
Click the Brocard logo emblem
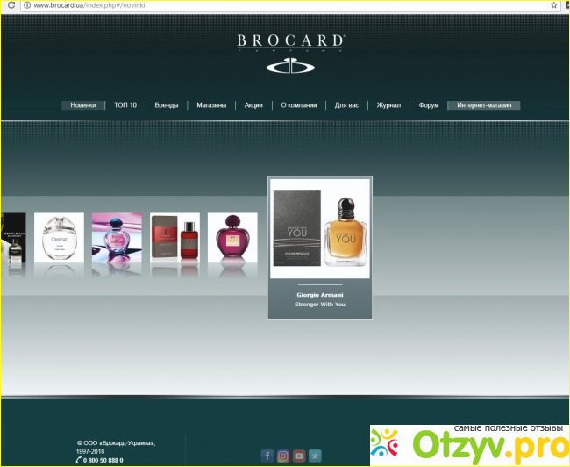point(290,64)
